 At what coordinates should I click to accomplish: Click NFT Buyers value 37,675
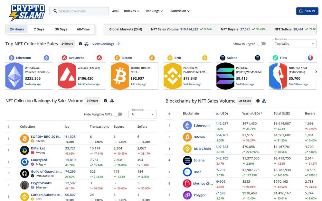(x=245, y=29)
